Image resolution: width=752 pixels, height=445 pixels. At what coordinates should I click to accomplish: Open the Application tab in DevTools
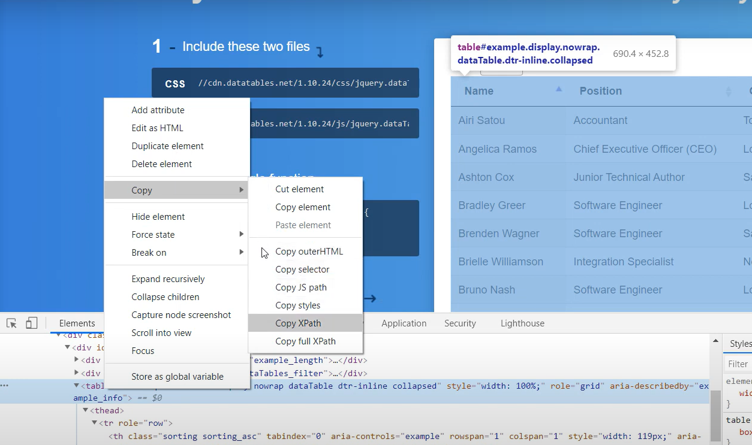(x=404, y=323)
